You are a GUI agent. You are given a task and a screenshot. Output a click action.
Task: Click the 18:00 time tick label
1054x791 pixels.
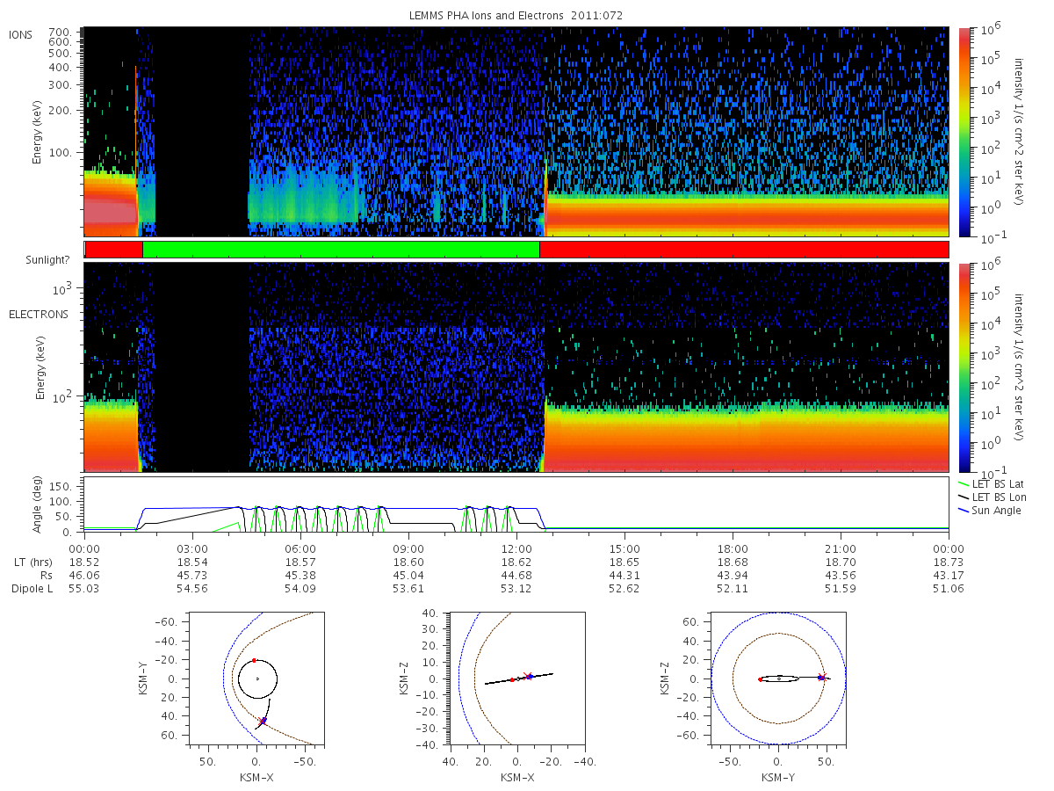733,548
